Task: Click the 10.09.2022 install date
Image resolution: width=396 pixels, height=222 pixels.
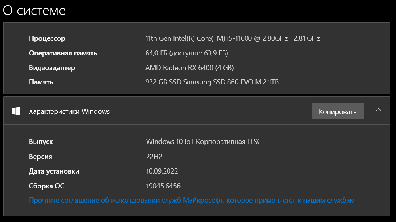Action: (x=162, y=171)
